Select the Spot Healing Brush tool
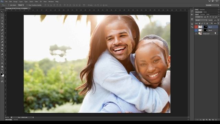This screenshot has height=124, width=220. 2,30
